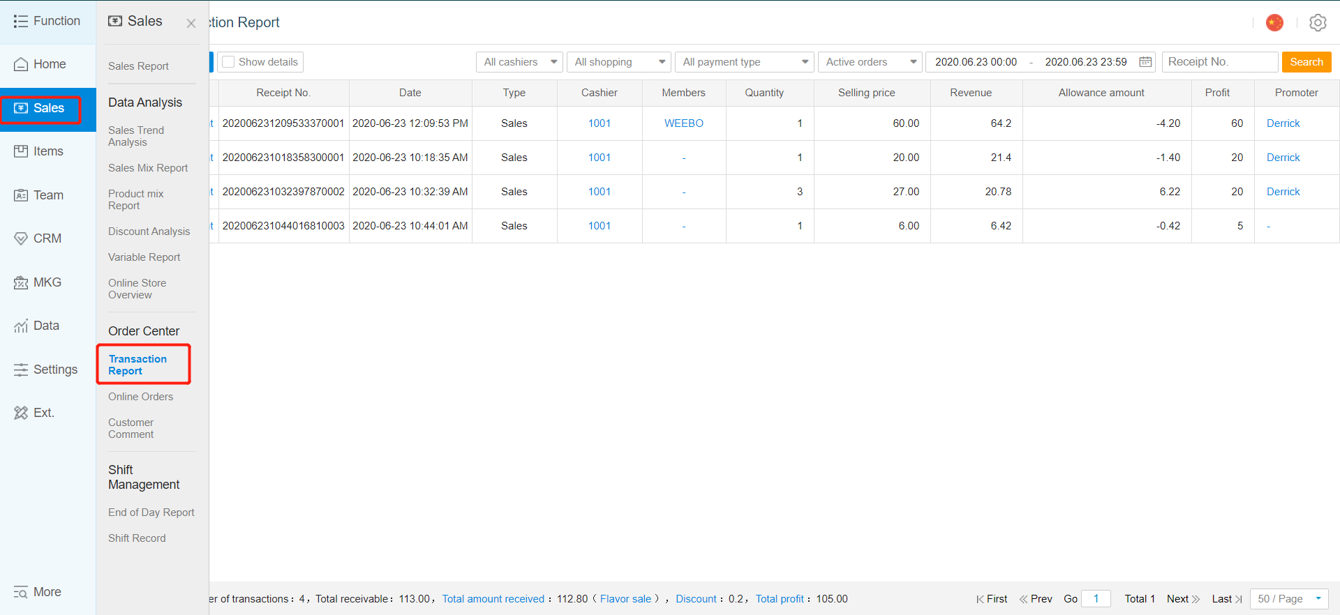Go to Next page
This screenshot has height=615, width=1340.
click(1183, 599)
